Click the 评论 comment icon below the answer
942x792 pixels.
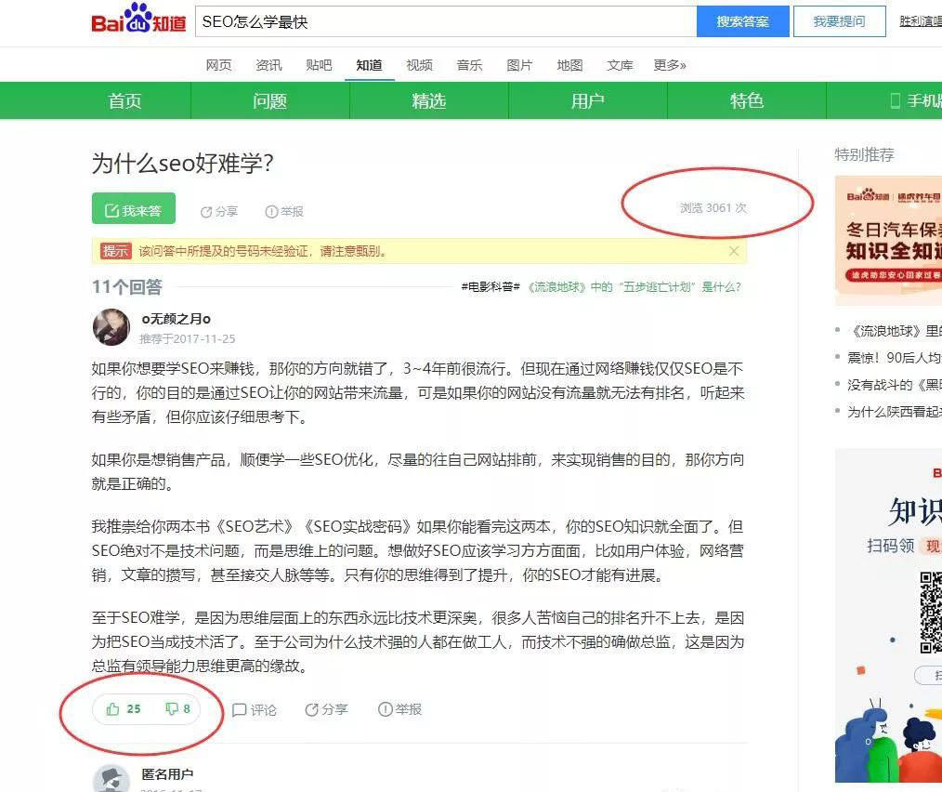coord(240,710)
